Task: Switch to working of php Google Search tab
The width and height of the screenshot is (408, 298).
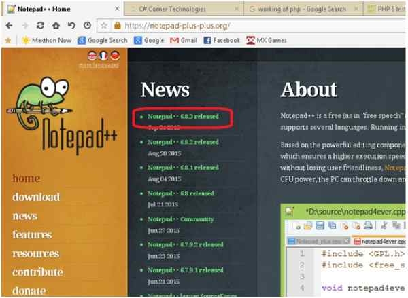Action: click(x=303, y=9)
